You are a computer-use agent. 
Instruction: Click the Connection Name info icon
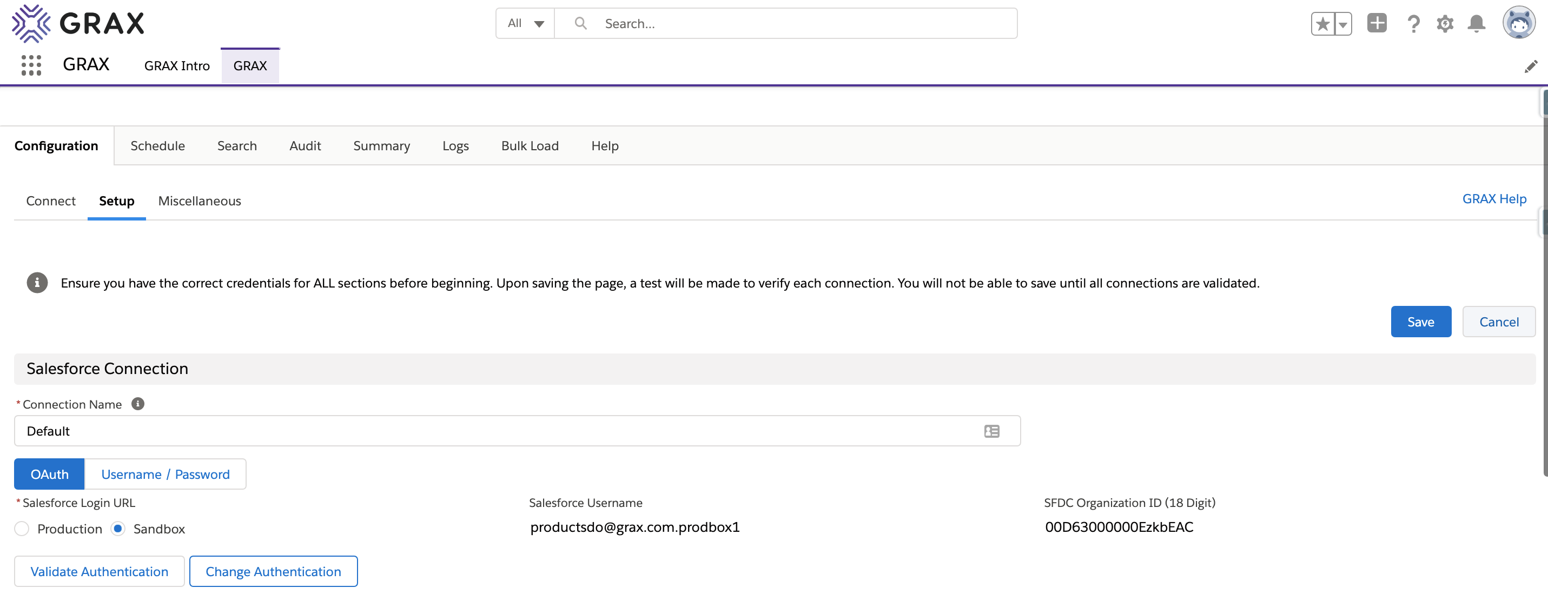[x=137, y=404]
